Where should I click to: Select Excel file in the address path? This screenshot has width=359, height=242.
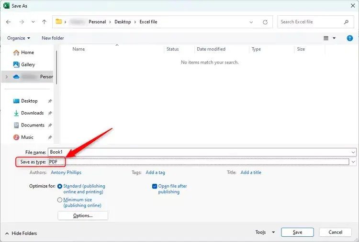tap(148, 22)
